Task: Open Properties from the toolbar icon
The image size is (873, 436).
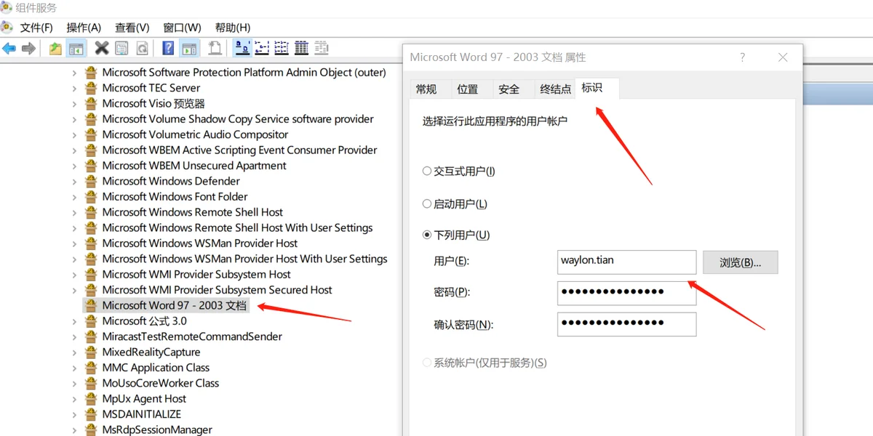Action: click(x=122, y=49)
